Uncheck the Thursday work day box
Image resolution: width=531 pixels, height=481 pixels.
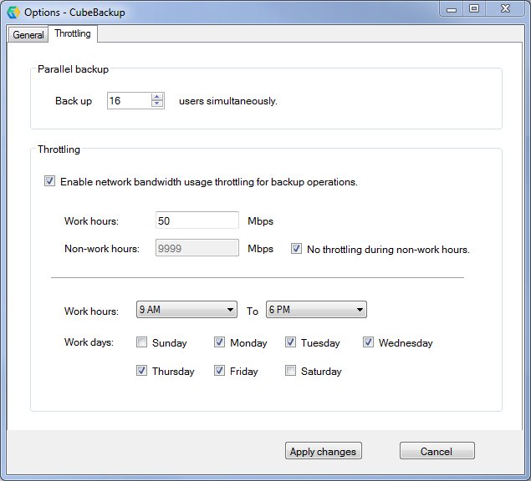point(141,371)
